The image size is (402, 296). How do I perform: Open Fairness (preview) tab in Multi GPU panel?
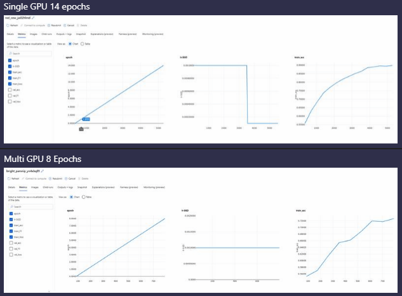tap(129, 187)
